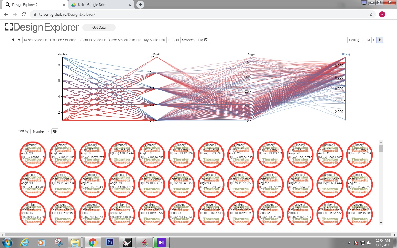Switch to large thumbnail size L
Viewport: 397px width, 248px height.
(x=363, y=40)
